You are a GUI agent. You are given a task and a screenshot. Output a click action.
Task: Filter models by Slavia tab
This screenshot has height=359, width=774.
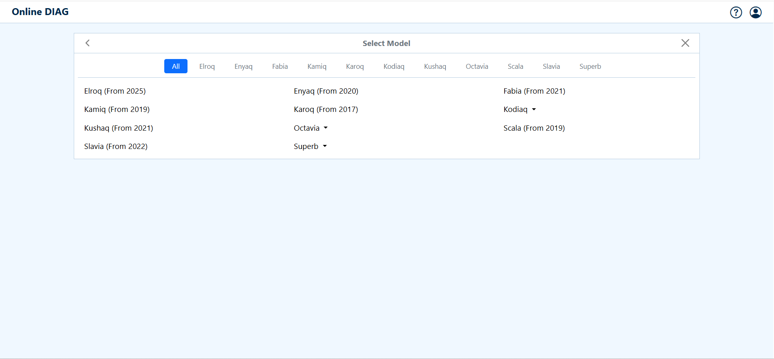(551, 66)
